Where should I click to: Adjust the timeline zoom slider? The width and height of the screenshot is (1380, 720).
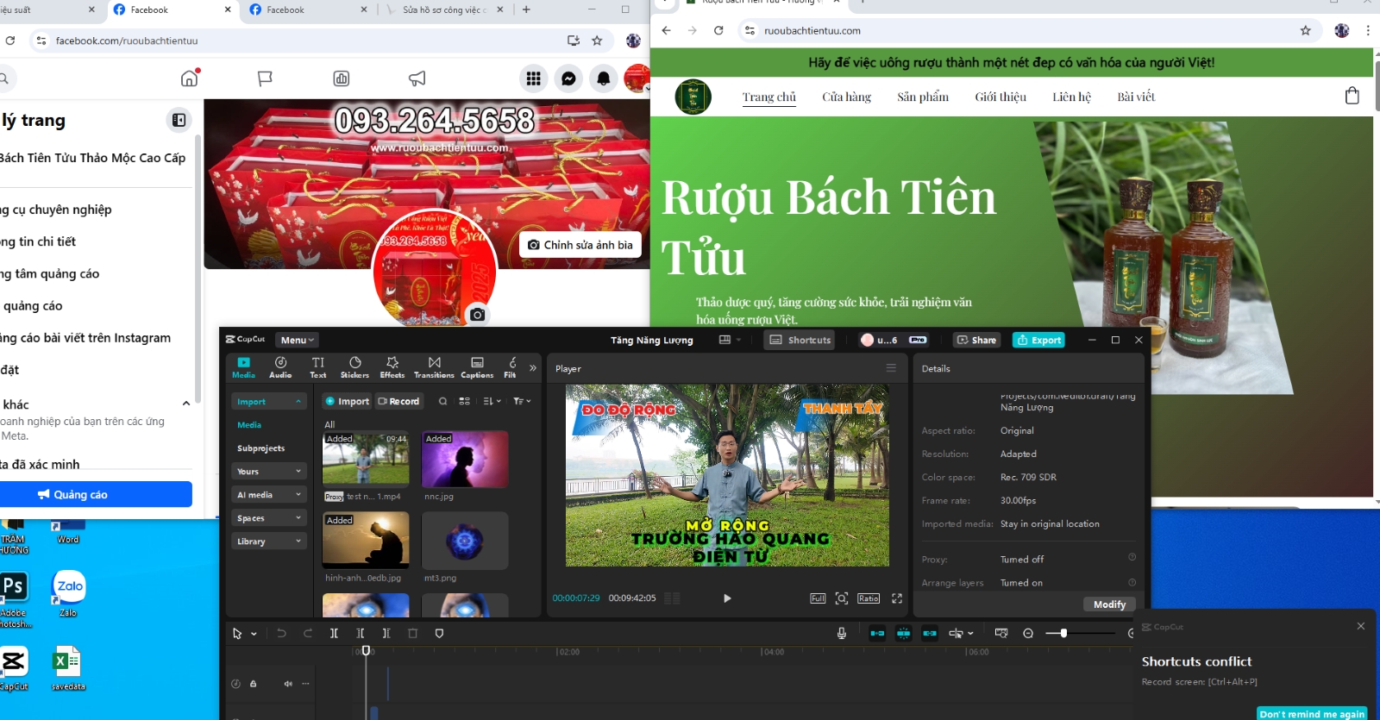coord(1081,633)
